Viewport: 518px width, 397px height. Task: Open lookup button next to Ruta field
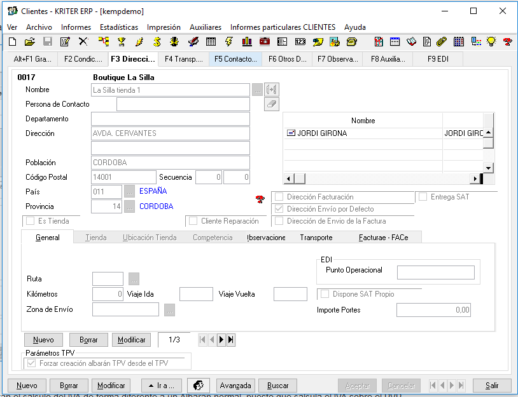[x=134, y=279]
